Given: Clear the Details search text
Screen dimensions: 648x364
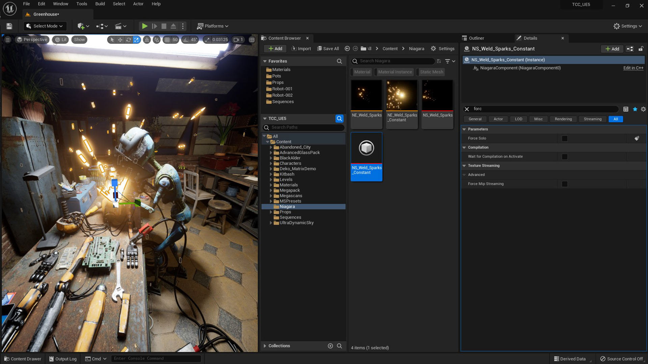Looking at the screenshot, I should (467, 109).
